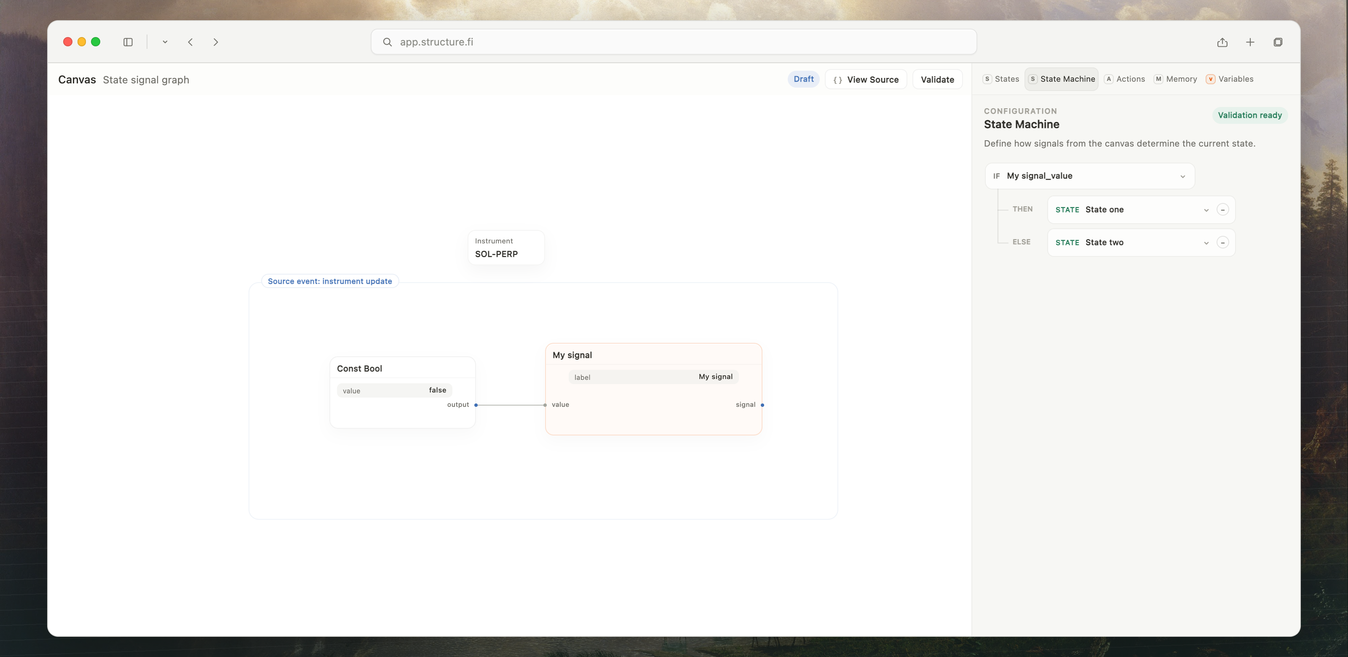1348x657 pixels.
Task: Click the View Source button
Action: point(866,80)
